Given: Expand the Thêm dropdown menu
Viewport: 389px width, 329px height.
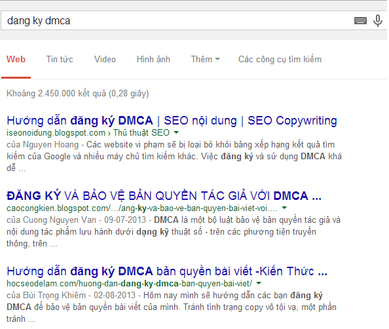Looking at the screenshot, I should [205, 60].
